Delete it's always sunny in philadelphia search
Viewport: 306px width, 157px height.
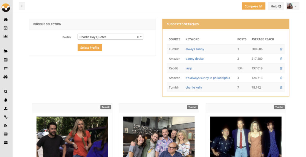click(x=281, y=78)
